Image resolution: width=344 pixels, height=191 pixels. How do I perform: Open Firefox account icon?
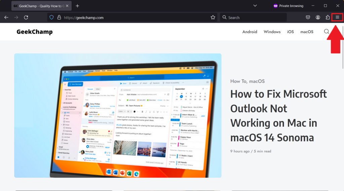coord(318,17)
